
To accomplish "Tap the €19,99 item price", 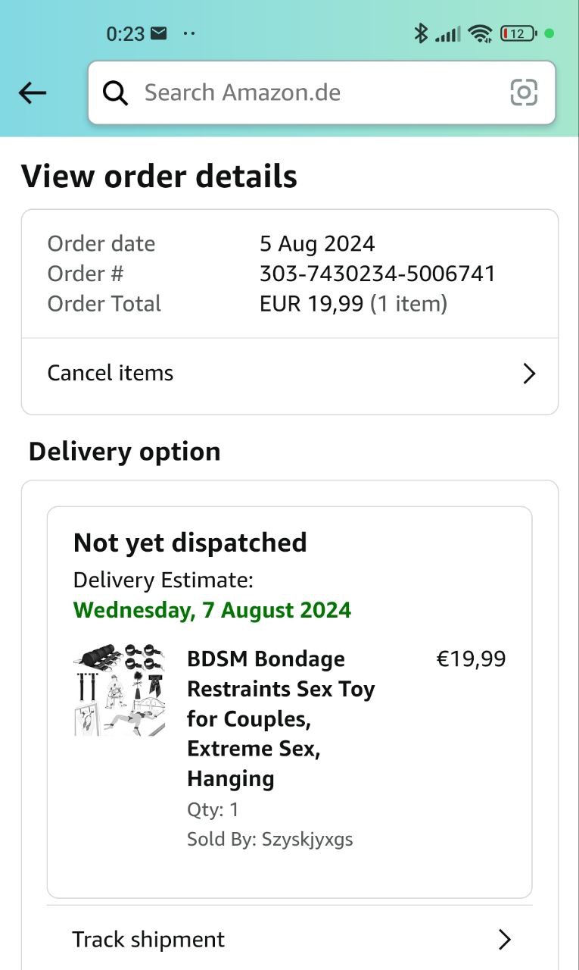I will click(471, 659).
